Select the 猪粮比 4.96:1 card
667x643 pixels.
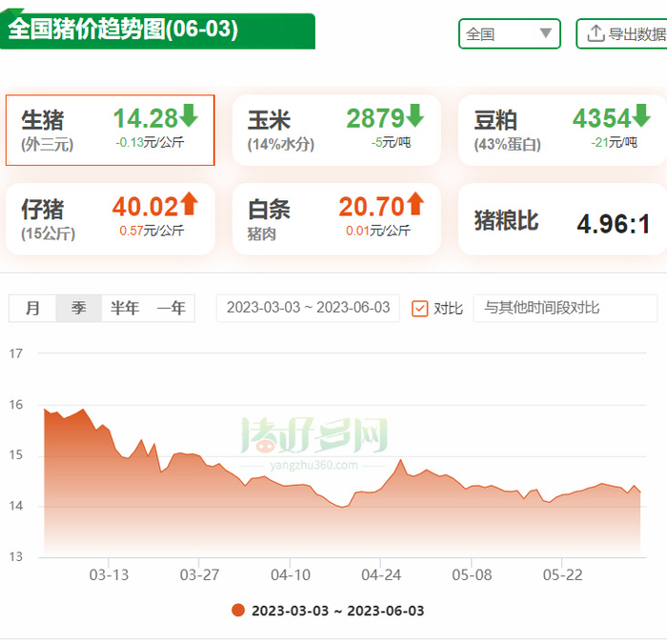tap(562, 219)
